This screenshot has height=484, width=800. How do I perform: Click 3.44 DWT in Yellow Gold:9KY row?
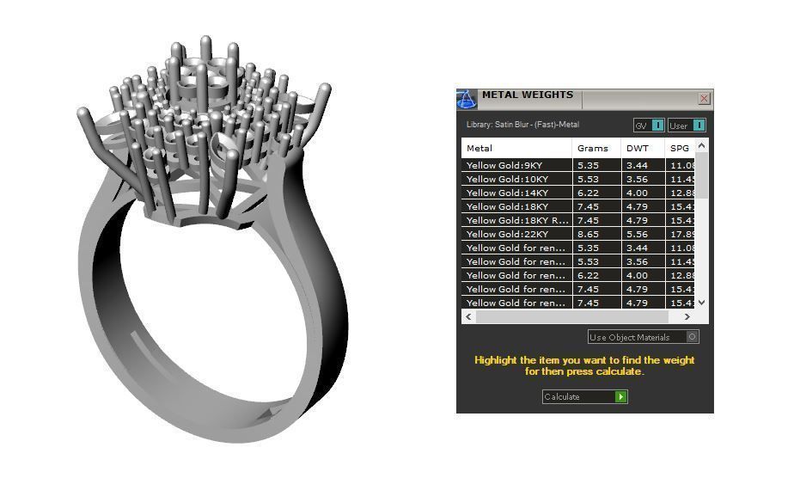coord(643,165)
